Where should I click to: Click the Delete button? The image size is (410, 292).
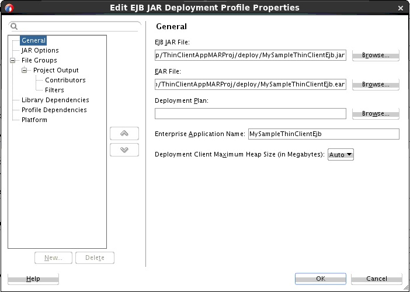click(95, 258)
